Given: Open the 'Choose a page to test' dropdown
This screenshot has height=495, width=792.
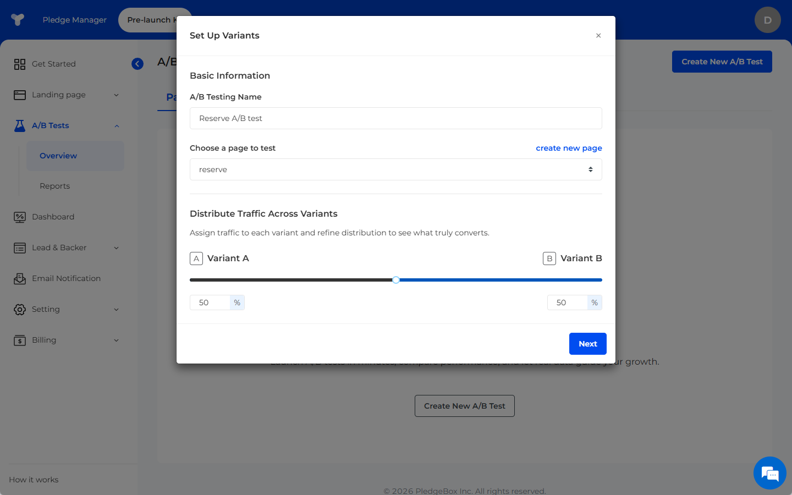Looking at the screenshot, I should point(395,169).
